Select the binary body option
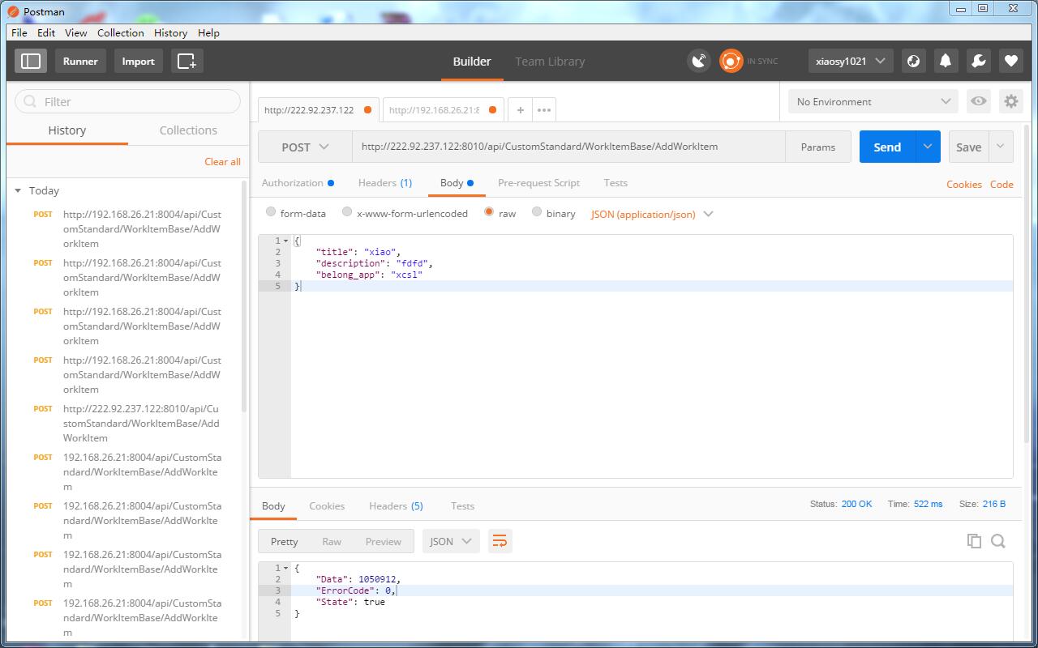1038x648 pixels. [537, 212]
